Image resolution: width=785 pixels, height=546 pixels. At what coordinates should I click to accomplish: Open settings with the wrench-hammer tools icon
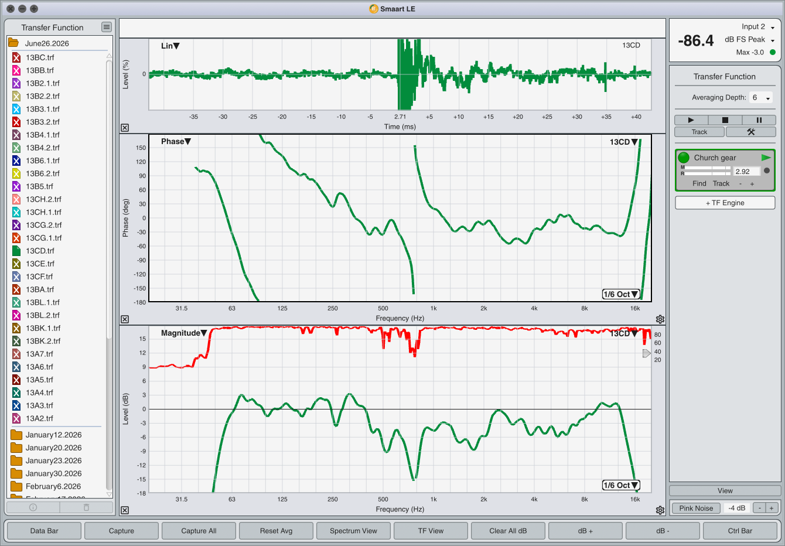pos(750,132)
